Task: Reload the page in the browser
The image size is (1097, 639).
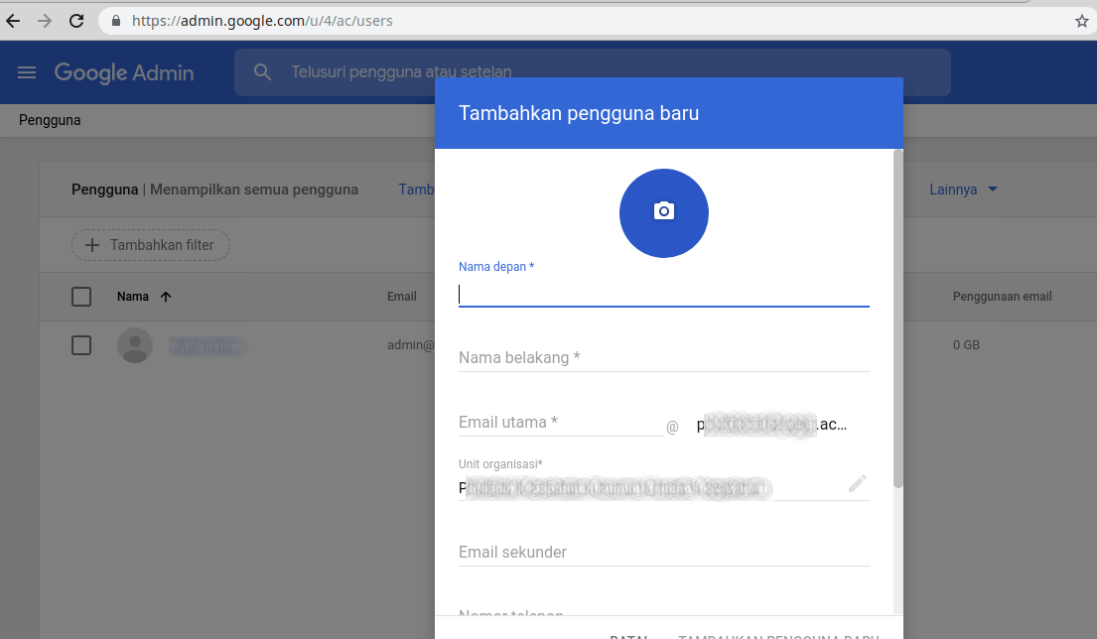Action: coord(76,21)
